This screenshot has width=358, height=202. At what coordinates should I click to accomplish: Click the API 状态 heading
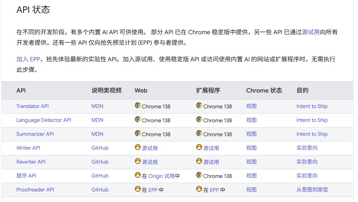[33, 9]
